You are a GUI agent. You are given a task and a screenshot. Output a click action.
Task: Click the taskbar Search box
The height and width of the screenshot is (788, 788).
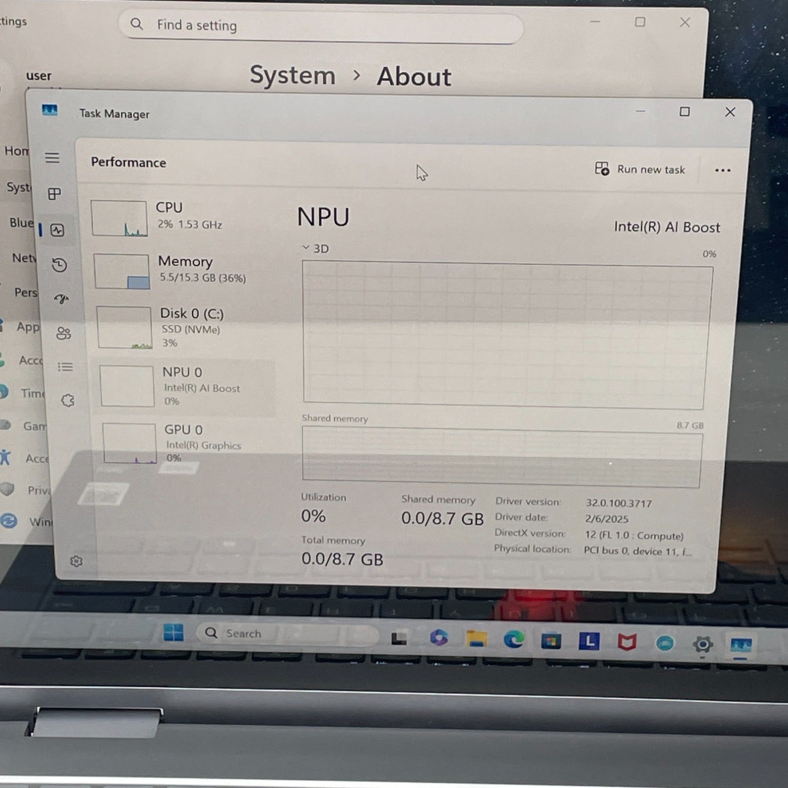286,634
